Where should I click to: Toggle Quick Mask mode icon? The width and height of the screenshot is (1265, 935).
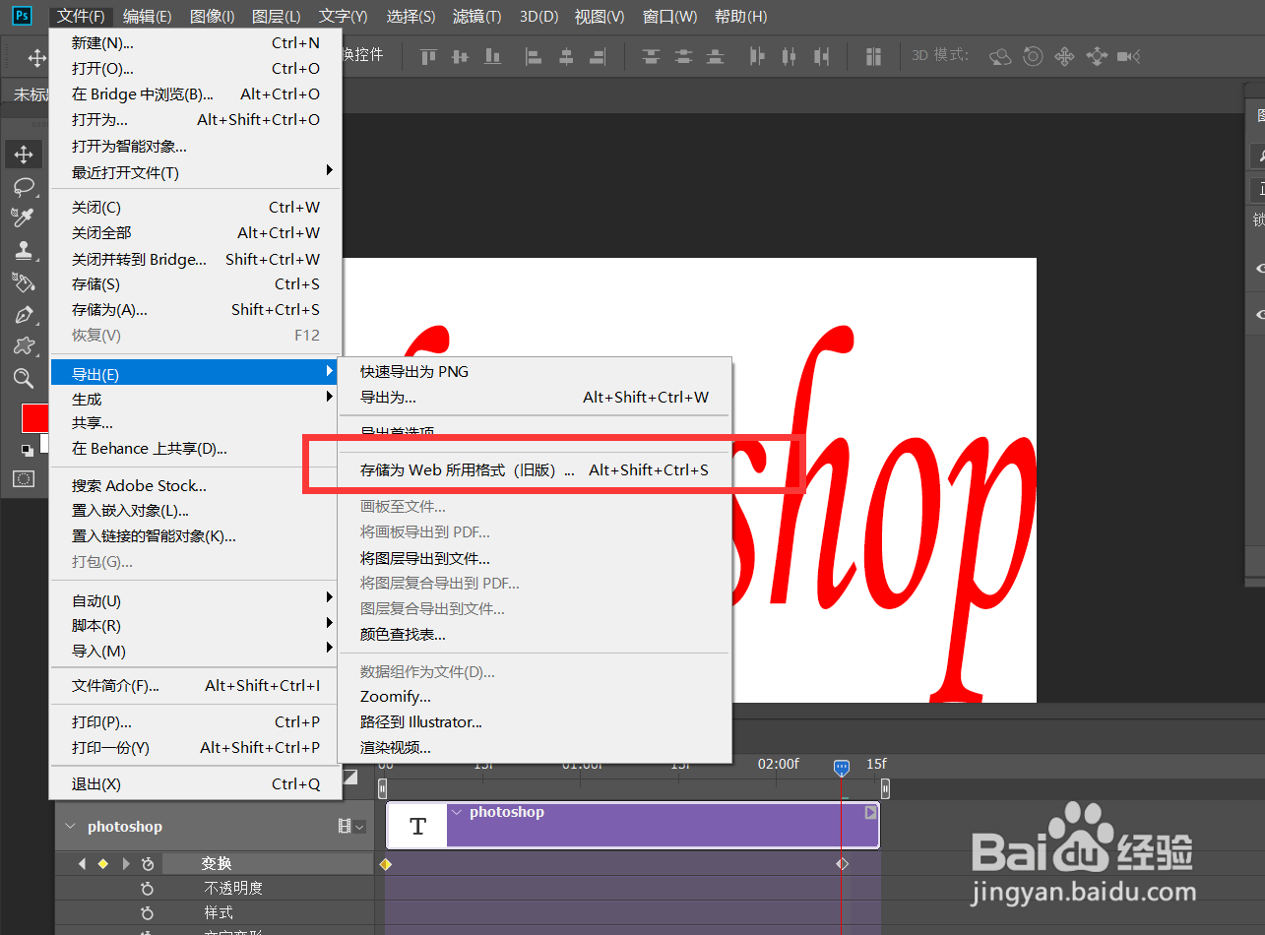24,479
